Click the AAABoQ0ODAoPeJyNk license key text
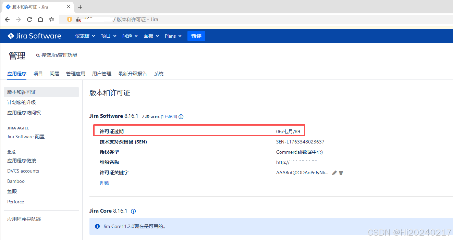Screen dimensions: 453x240 [302, 173]
